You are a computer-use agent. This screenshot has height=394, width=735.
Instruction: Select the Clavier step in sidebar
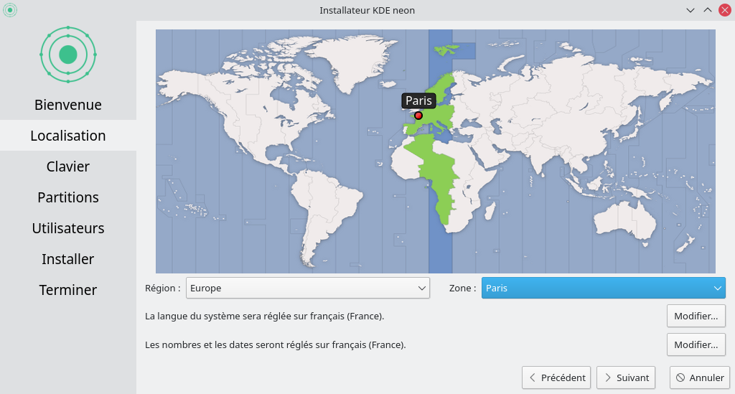68,166
